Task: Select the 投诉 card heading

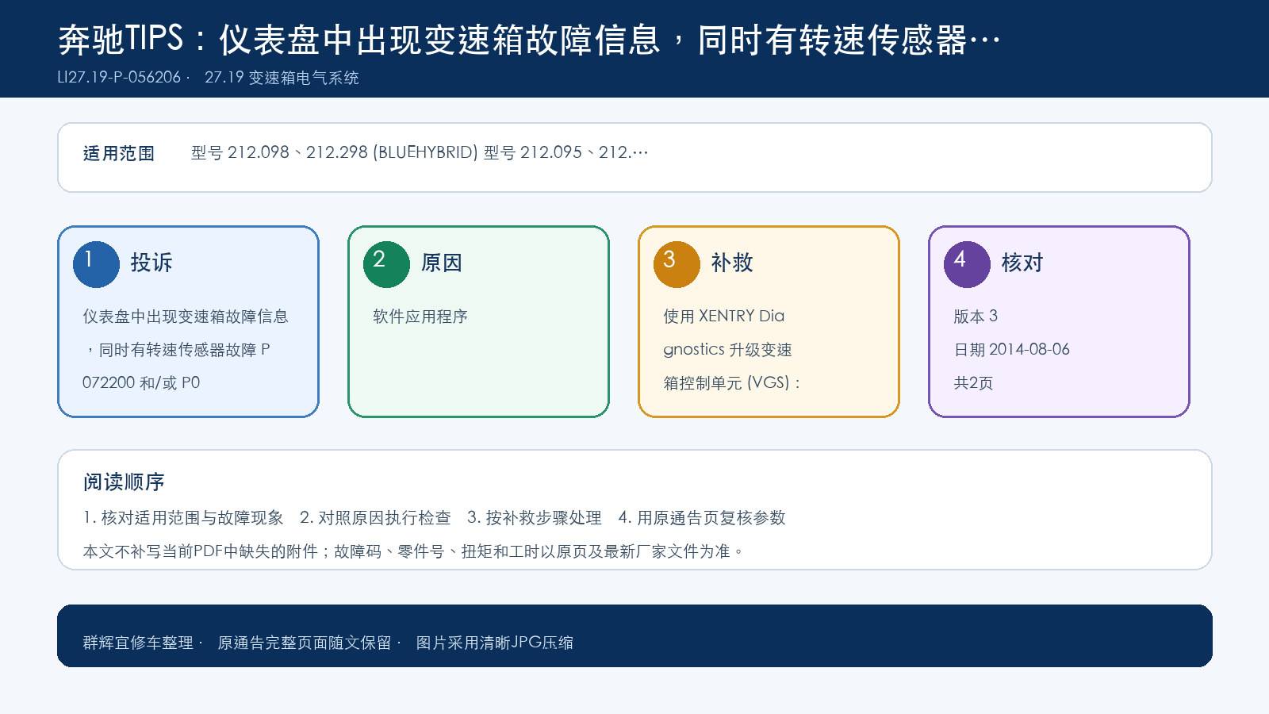Action: pos(151,263)
